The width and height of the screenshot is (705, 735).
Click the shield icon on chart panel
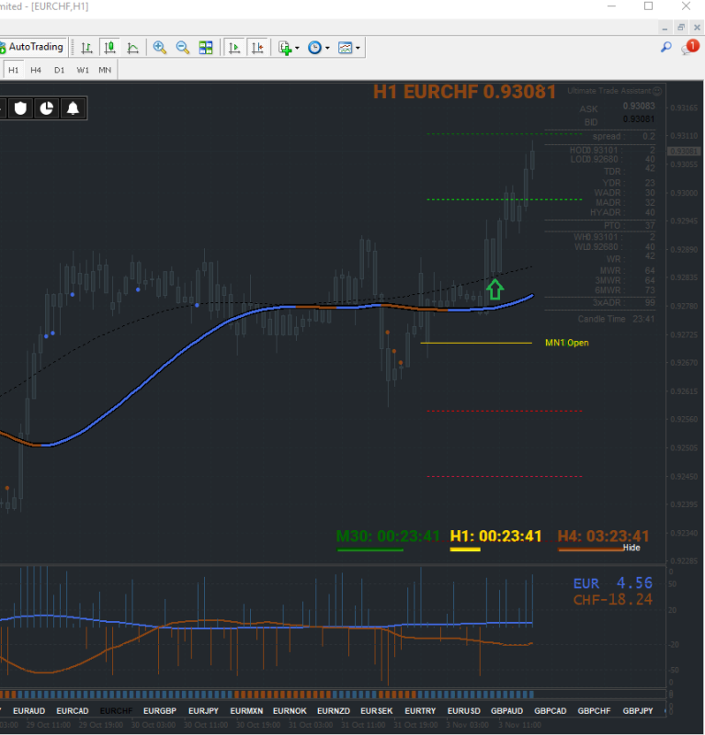20,108
